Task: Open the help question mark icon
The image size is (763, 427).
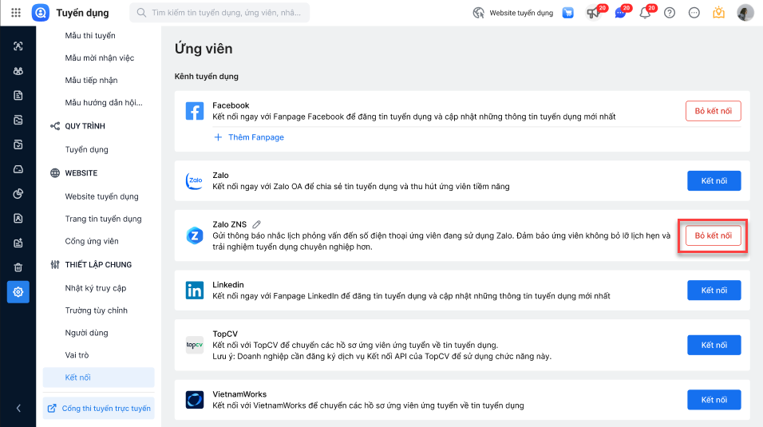Action: 670,13
